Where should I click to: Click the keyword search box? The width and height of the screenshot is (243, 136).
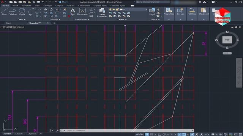pyautogui.click(x=153, y=2)
